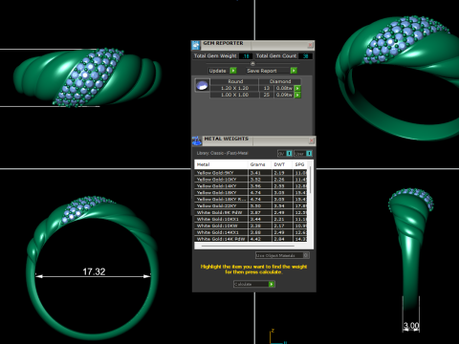Click the 1.20 X 1.20 size cell

click(234, 88)
